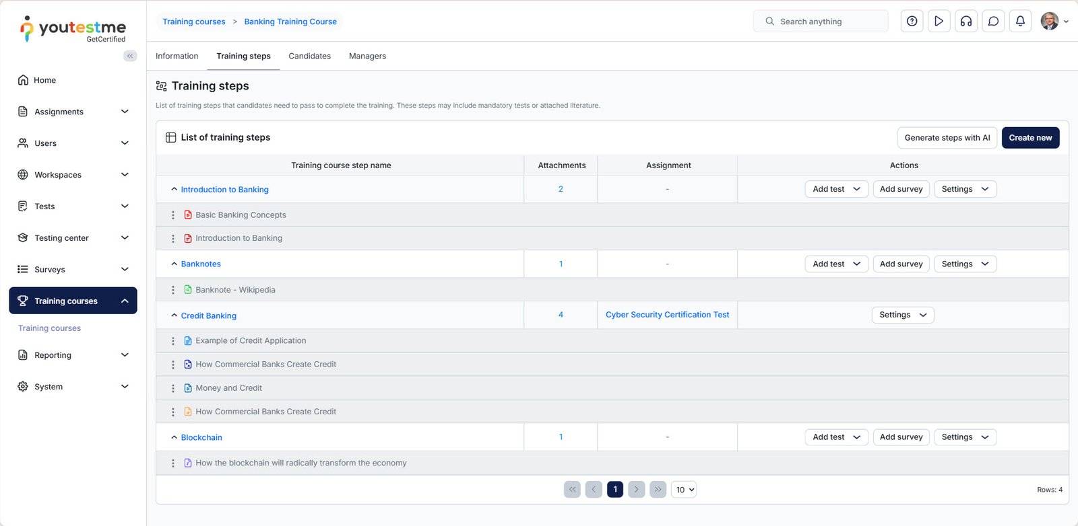Open the headset support icon
Screen dimensions: 1078x526
pos(966,22)
